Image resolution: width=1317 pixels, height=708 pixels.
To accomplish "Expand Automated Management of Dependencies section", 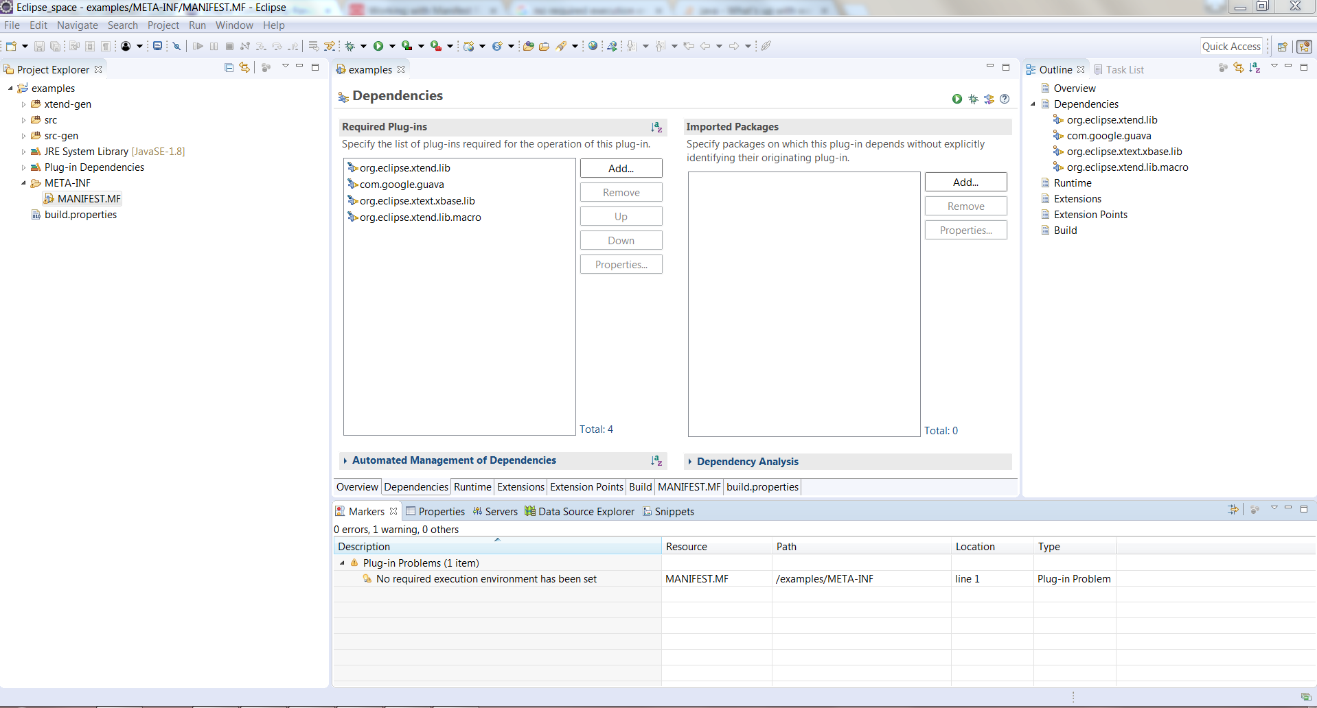I will coord(345,461).
